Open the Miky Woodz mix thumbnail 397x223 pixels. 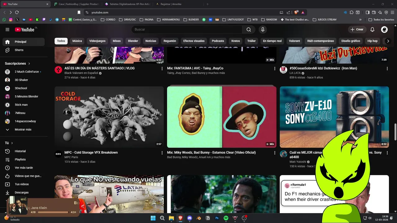[222, 117]
